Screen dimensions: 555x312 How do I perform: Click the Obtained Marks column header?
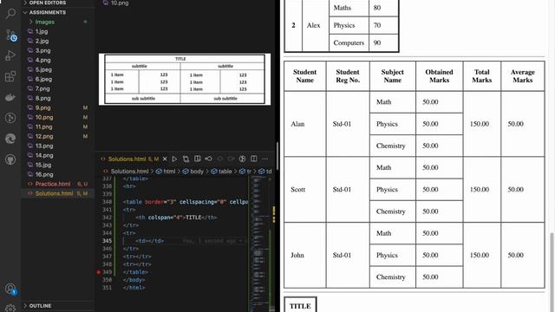click(440, 76)
